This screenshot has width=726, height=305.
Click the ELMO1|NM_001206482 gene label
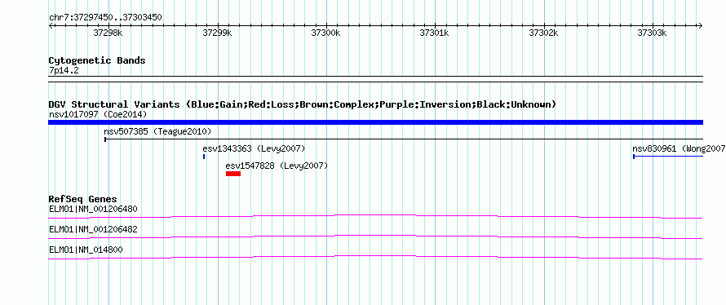pyautogui.click(x=93, y=229)
